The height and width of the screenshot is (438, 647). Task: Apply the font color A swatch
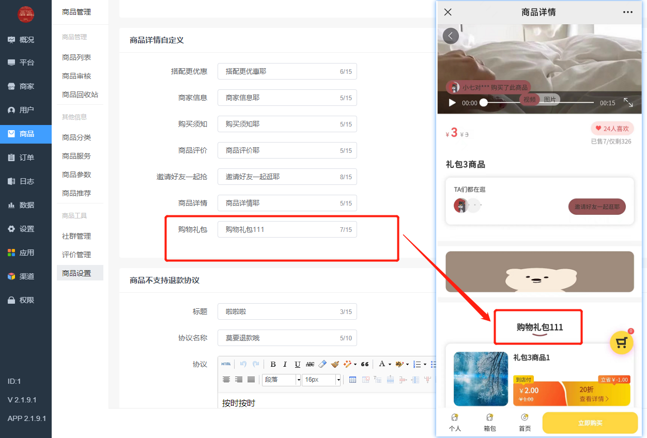pos(382,364)
